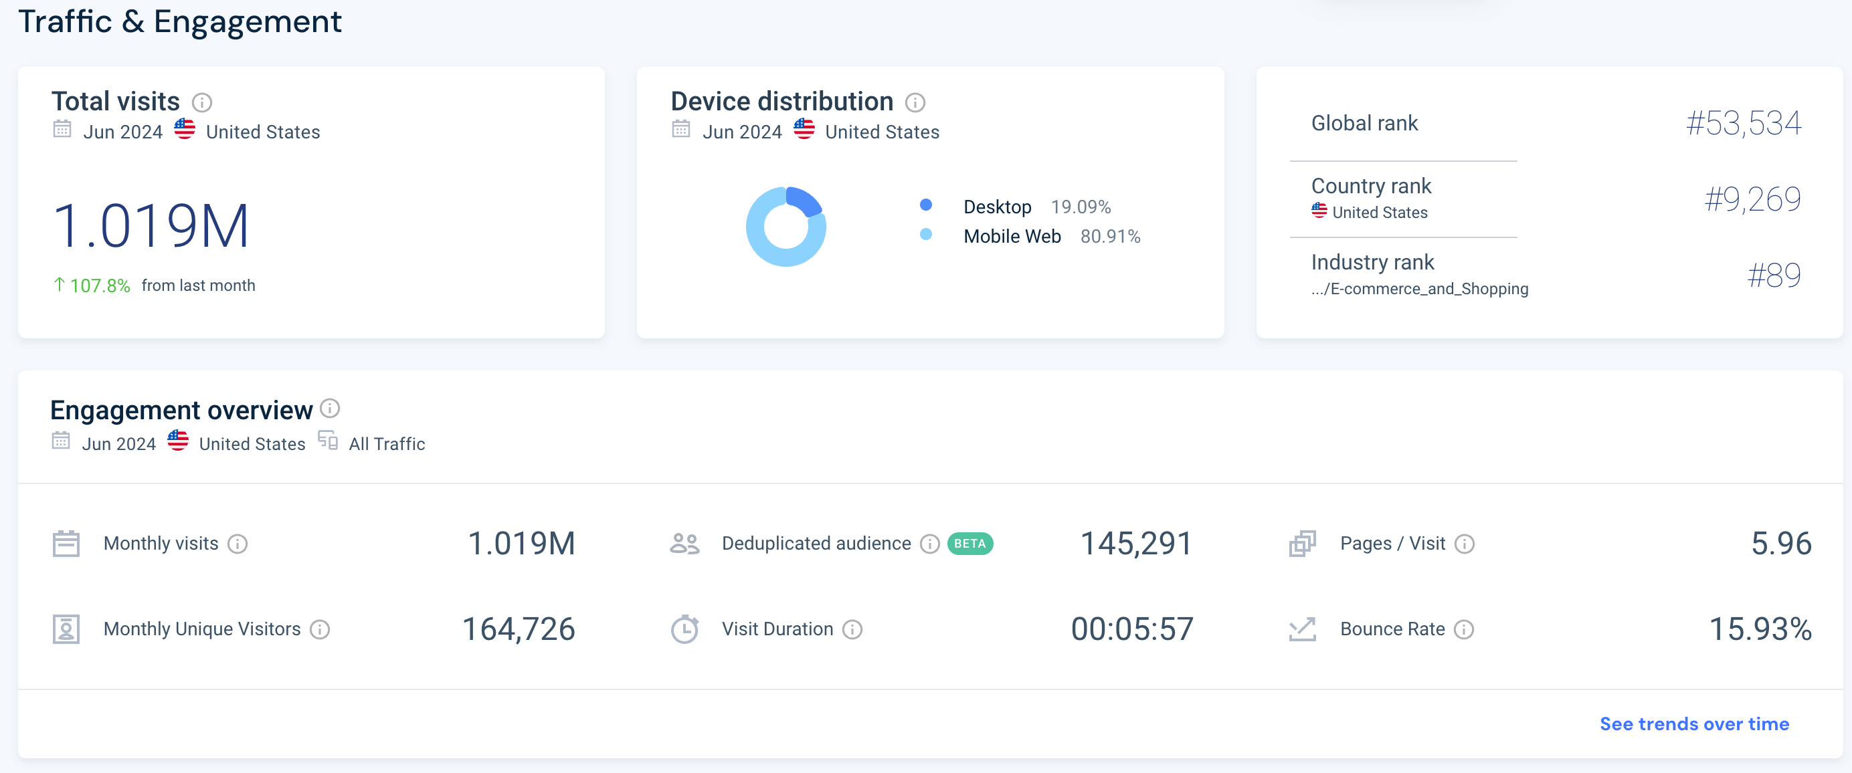Click the Engagement overview info icon

(x=330, y=409)
